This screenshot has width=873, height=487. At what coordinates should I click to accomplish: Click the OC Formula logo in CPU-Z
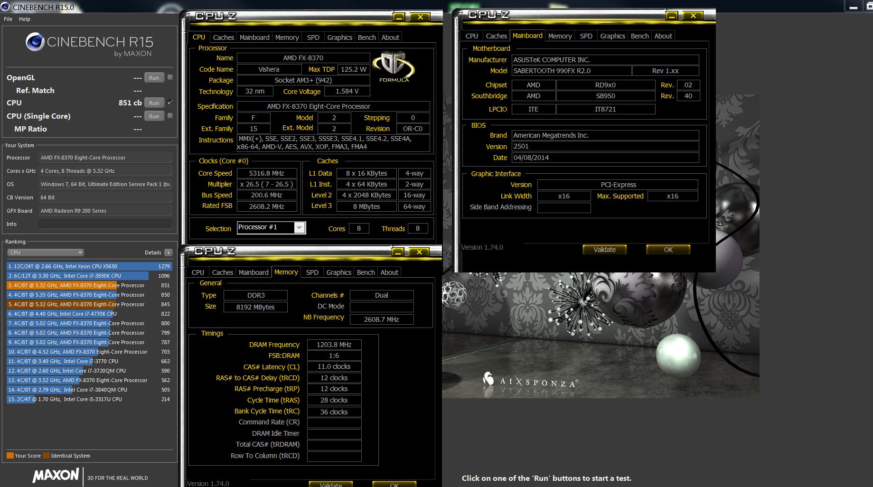pos(394,67)
